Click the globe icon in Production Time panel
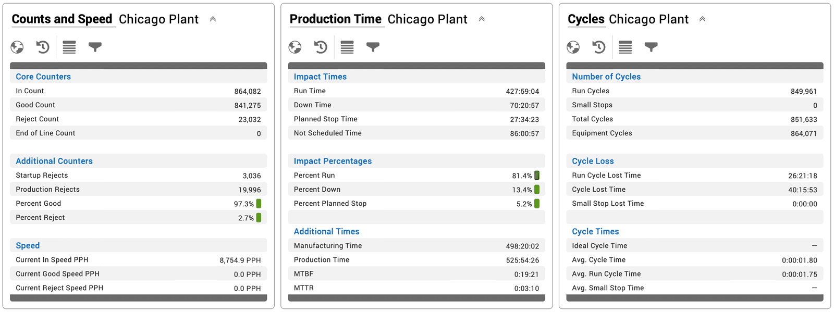Viewport: 834px width, 312px height. tap(295, 47)
